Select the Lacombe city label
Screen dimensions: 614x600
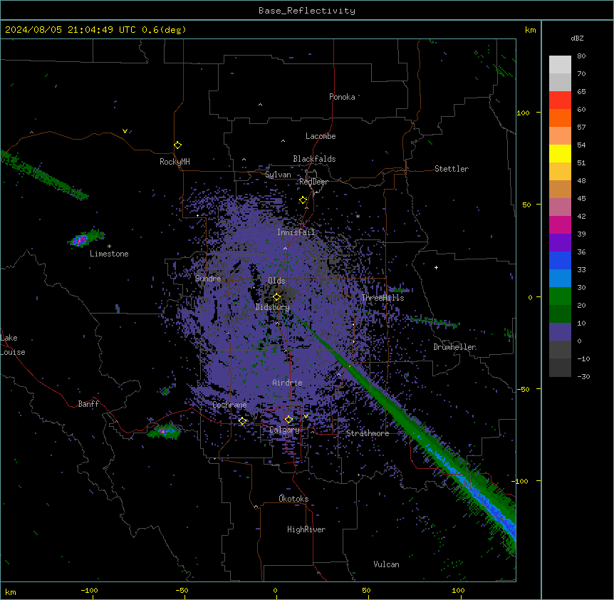click(321, 136)
